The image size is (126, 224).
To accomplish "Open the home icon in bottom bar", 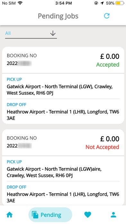I will (10, 215).
